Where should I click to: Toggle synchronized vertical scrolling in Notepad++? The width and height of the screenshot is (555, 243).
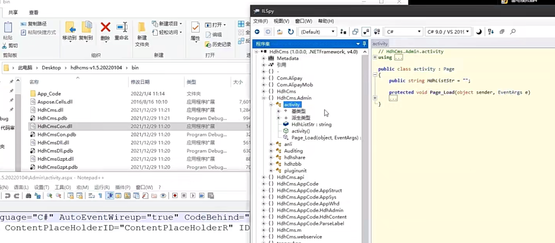point(70,196)
